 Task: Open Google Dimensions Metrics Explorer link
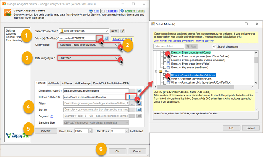tap(183, 41)
